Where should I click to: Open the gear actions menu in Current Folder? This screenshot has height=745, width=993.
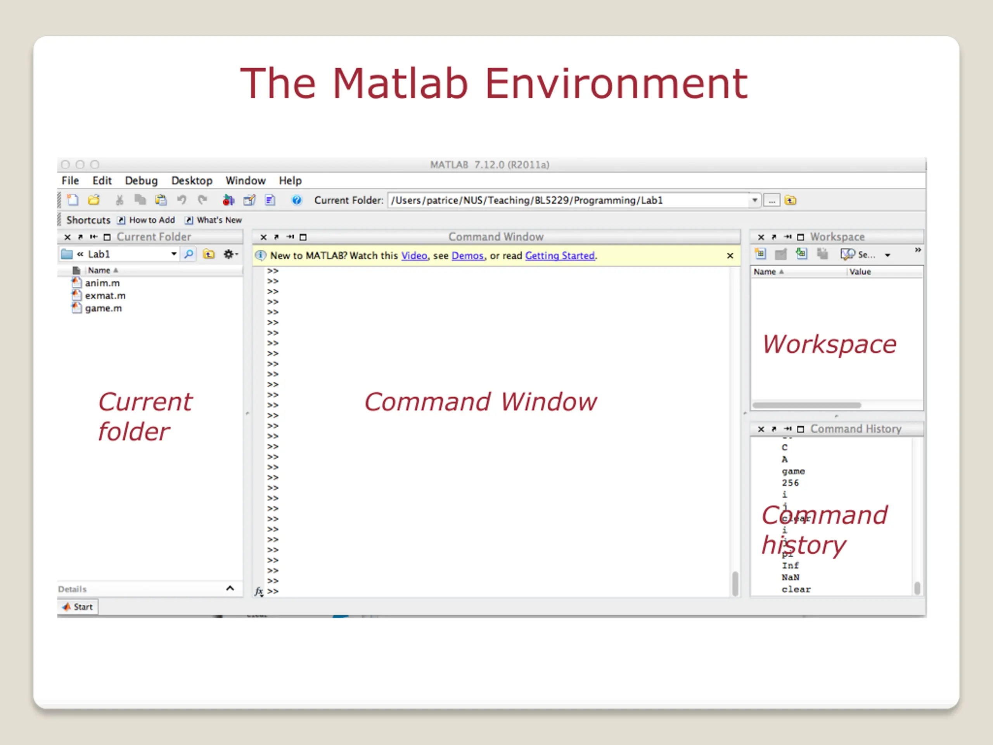[x=230, y=254]
